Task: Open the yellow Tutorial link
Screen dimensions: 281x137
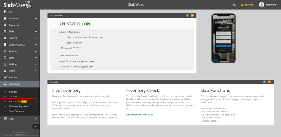Action: 247,5
